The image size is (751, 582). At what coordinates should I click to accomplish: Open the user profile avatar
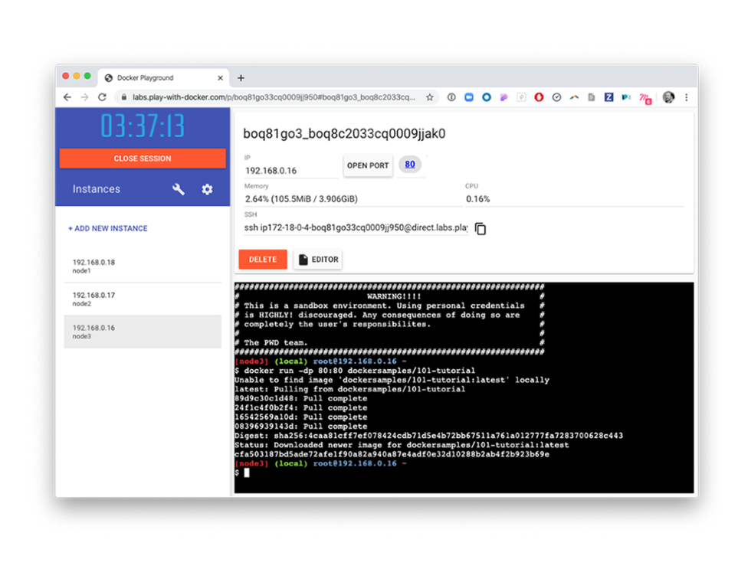tap(668, 97)
